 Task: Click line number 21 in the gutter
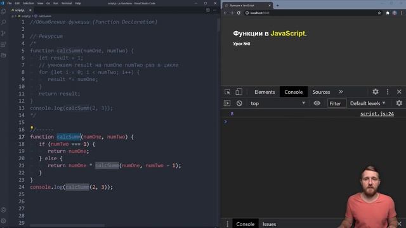[22, 165]
